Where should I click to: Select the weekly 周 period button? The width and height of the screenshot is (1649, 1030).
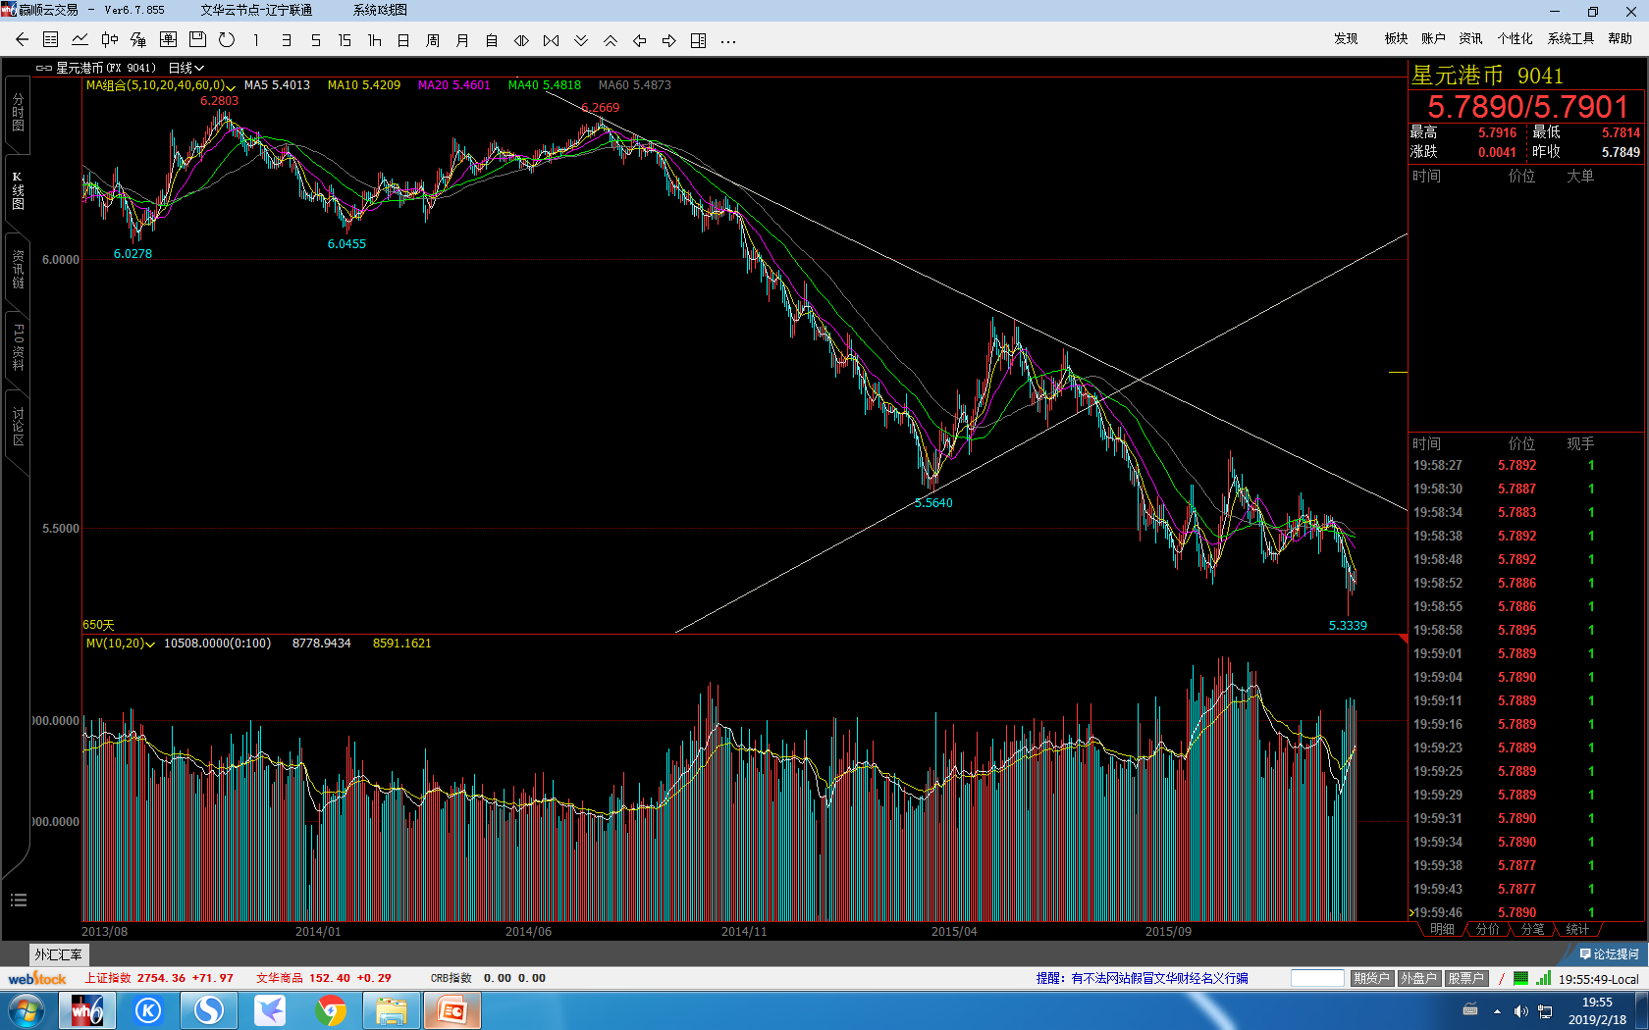coord(433,40)
